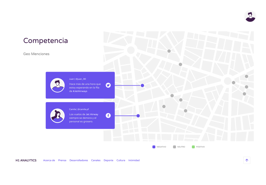Click Juan's avatar in the mention card
Image resolution: width=266 pixels, height=185 pixels.
pyautogui.click(x=58, y=85)
